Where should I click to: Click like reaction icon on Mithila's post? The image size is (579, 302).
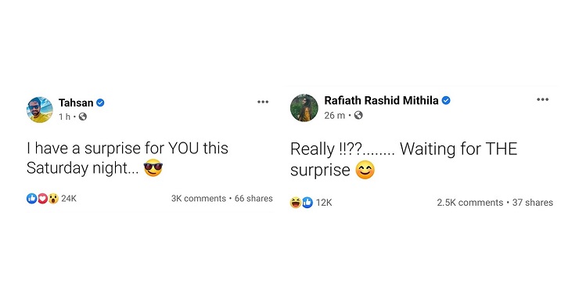[307, 203]
